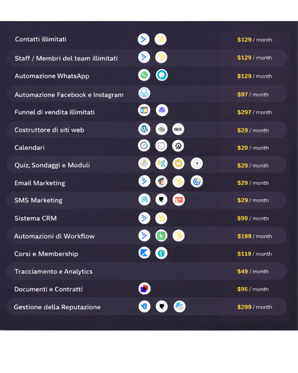Click the 'sg' survey icon
Screen dimensions: 298x373
(161, 164)
